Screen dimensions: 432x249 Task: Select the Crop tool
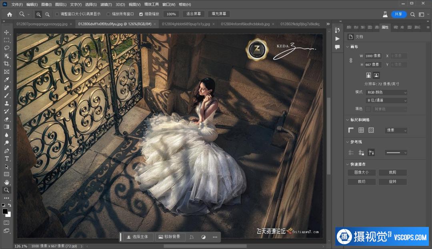tap(7, 64)
